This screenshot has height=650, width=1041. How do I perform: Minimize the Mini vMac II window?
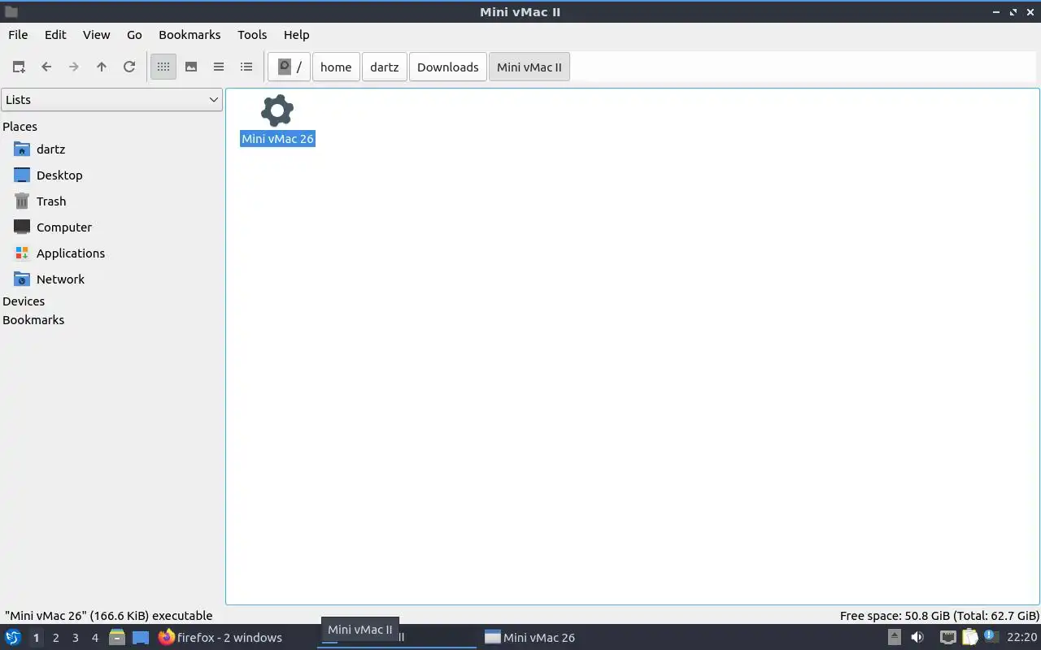click(996, 12)
